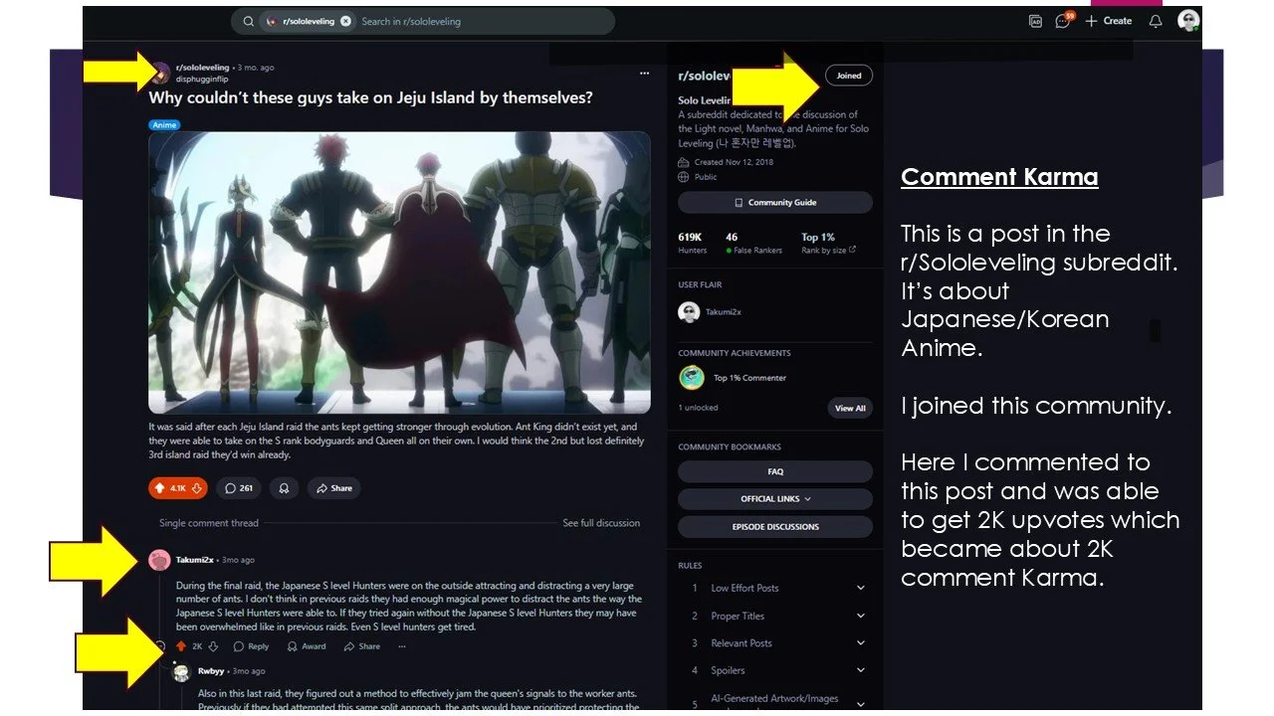Click the post title about Jeju Island
1274x716 pixels.
[370, 97]
